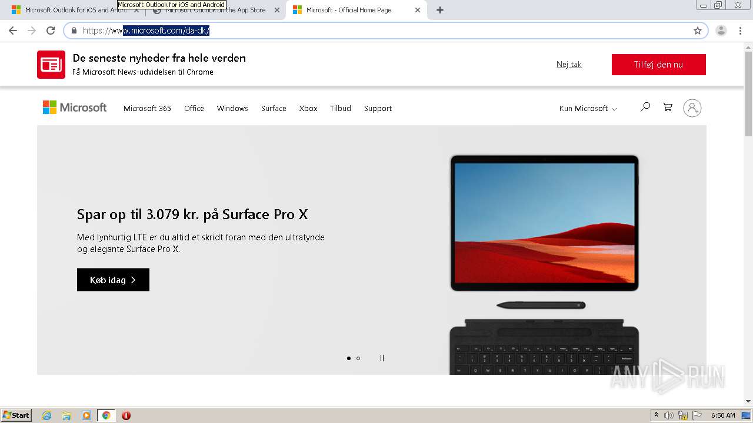The image size is (753, 423).
Task: Open the Support navigation link
Action: point(378,108)
